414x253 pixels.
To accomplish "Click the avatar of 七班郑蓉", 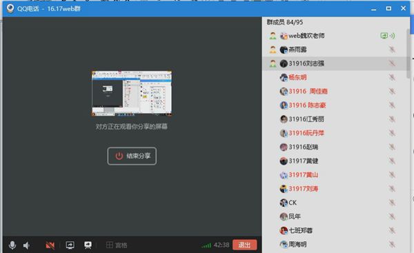I will tap(284, 230).
